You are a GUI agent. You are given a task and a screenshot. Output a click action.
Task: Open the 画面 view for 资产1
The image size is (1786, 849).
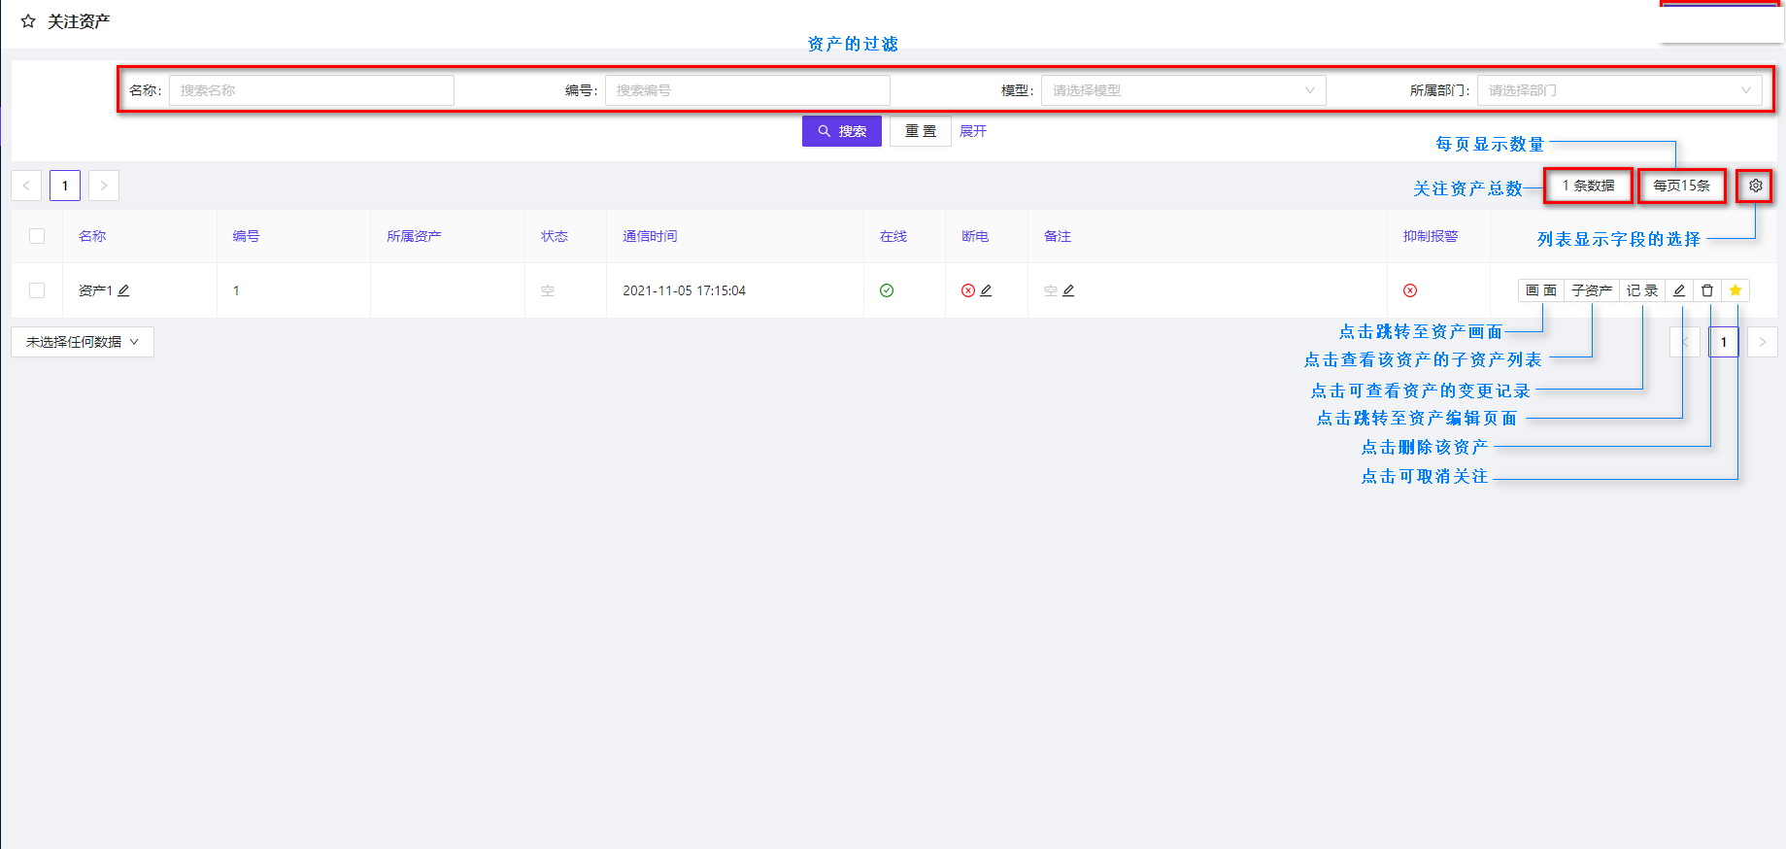click(x=1541, y=290)
